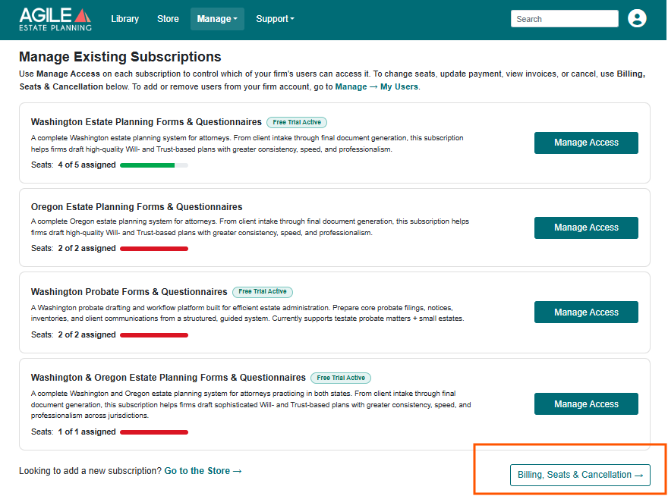
Task: Click the title Washington Probate Forms & Questionnaires
Action: pos(129,292)
